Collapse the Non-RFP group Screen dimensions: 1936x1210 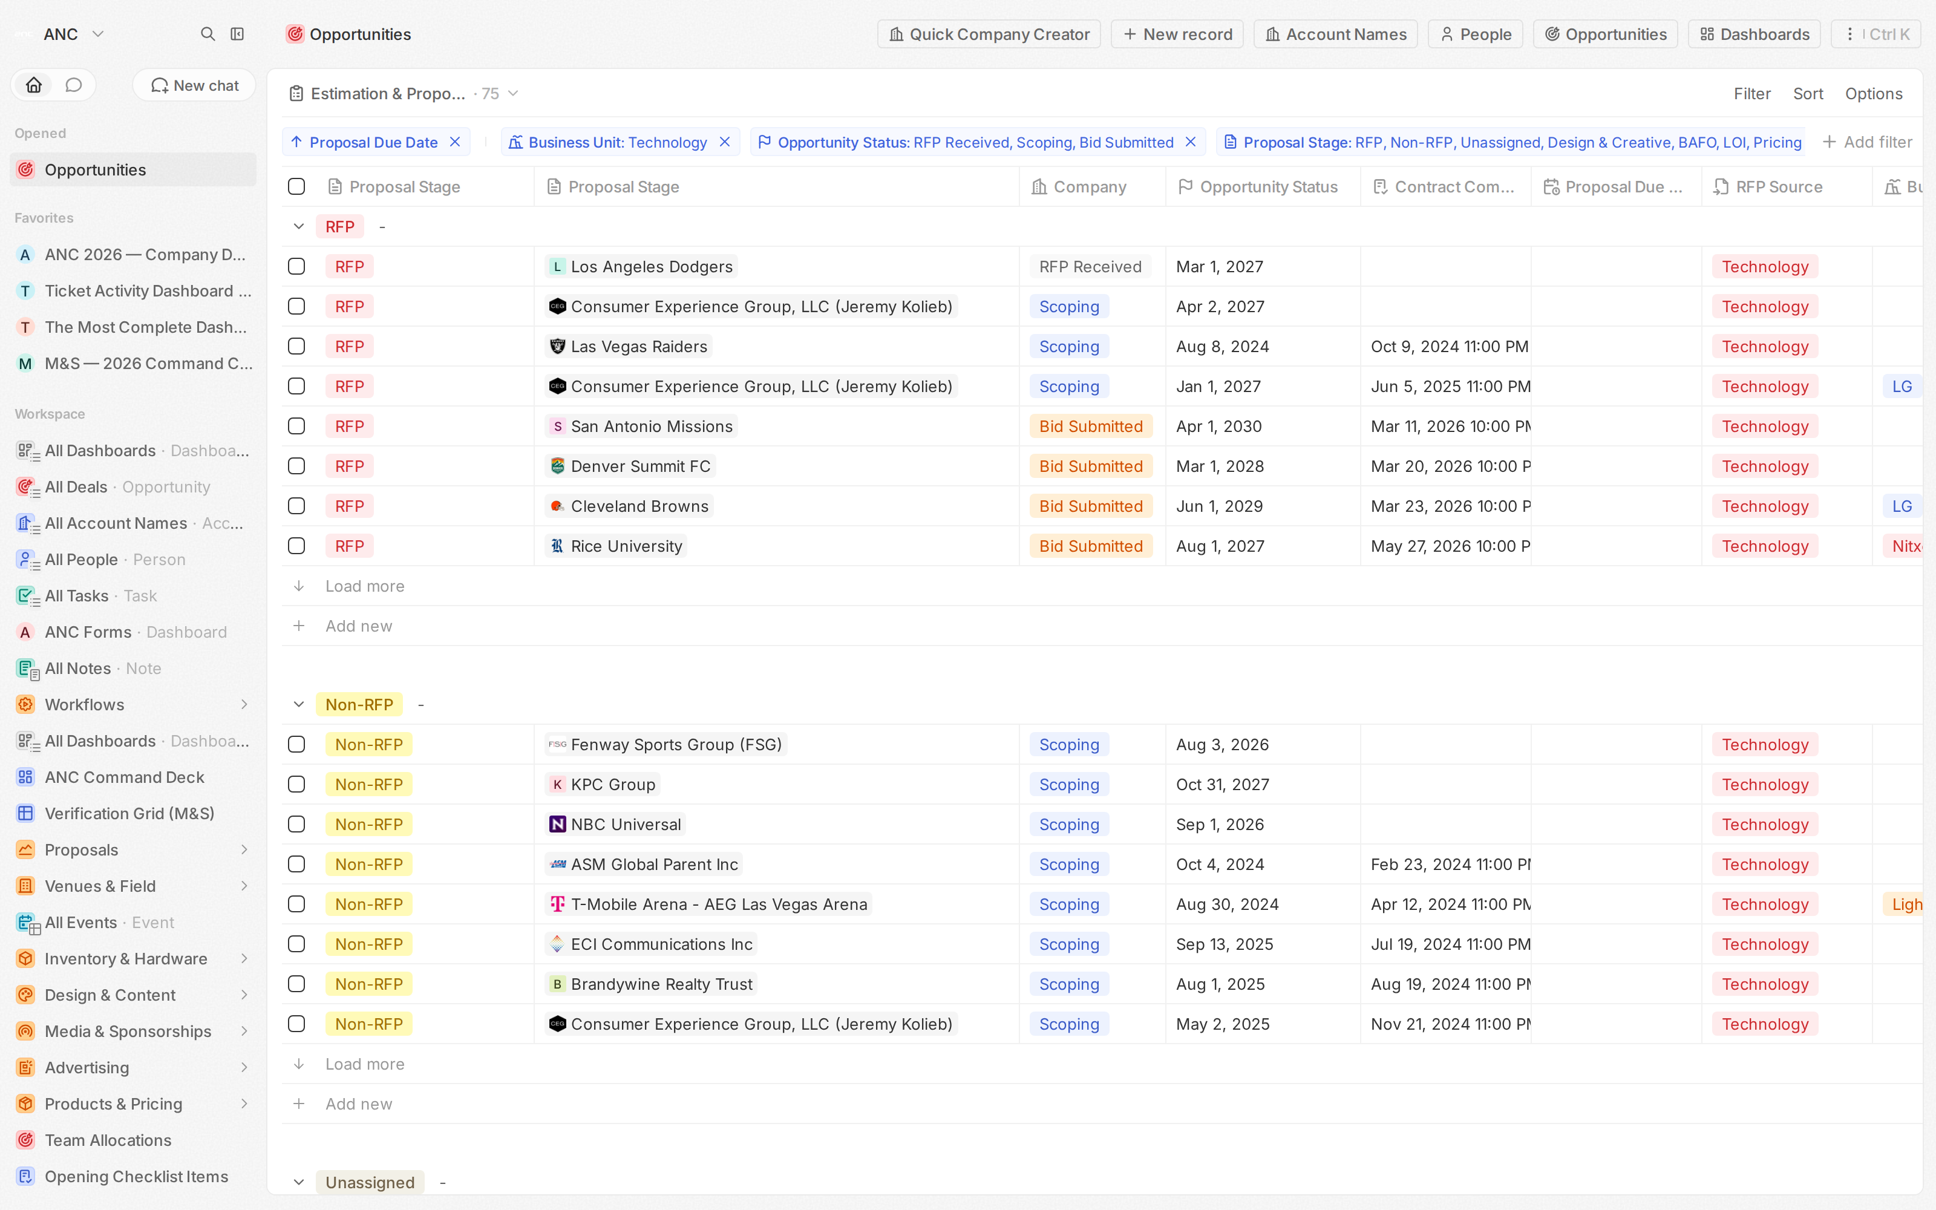298,704
